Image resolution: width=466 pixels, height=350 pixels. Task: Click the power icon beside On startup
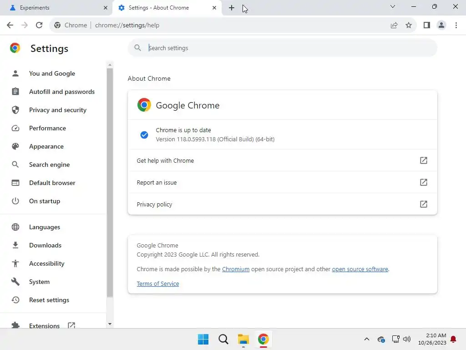[x=15, y=201]
